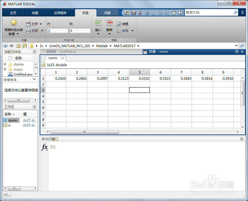Click the Switch Windows icon
This screenshot has height=201, width=248.
(x=174, y=13)
